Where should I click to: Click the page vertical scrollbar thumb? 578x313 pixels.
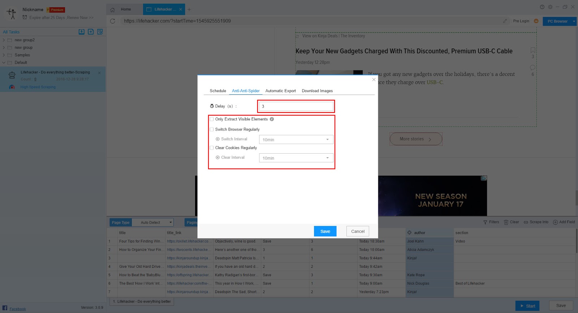tap(577, 197)
